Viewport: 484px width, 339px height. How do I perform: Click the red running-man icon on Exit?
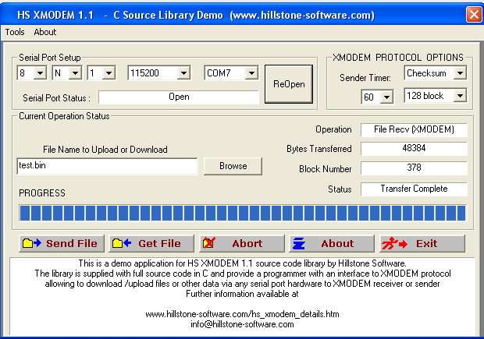pyautogui.click(x=394, y=243)
